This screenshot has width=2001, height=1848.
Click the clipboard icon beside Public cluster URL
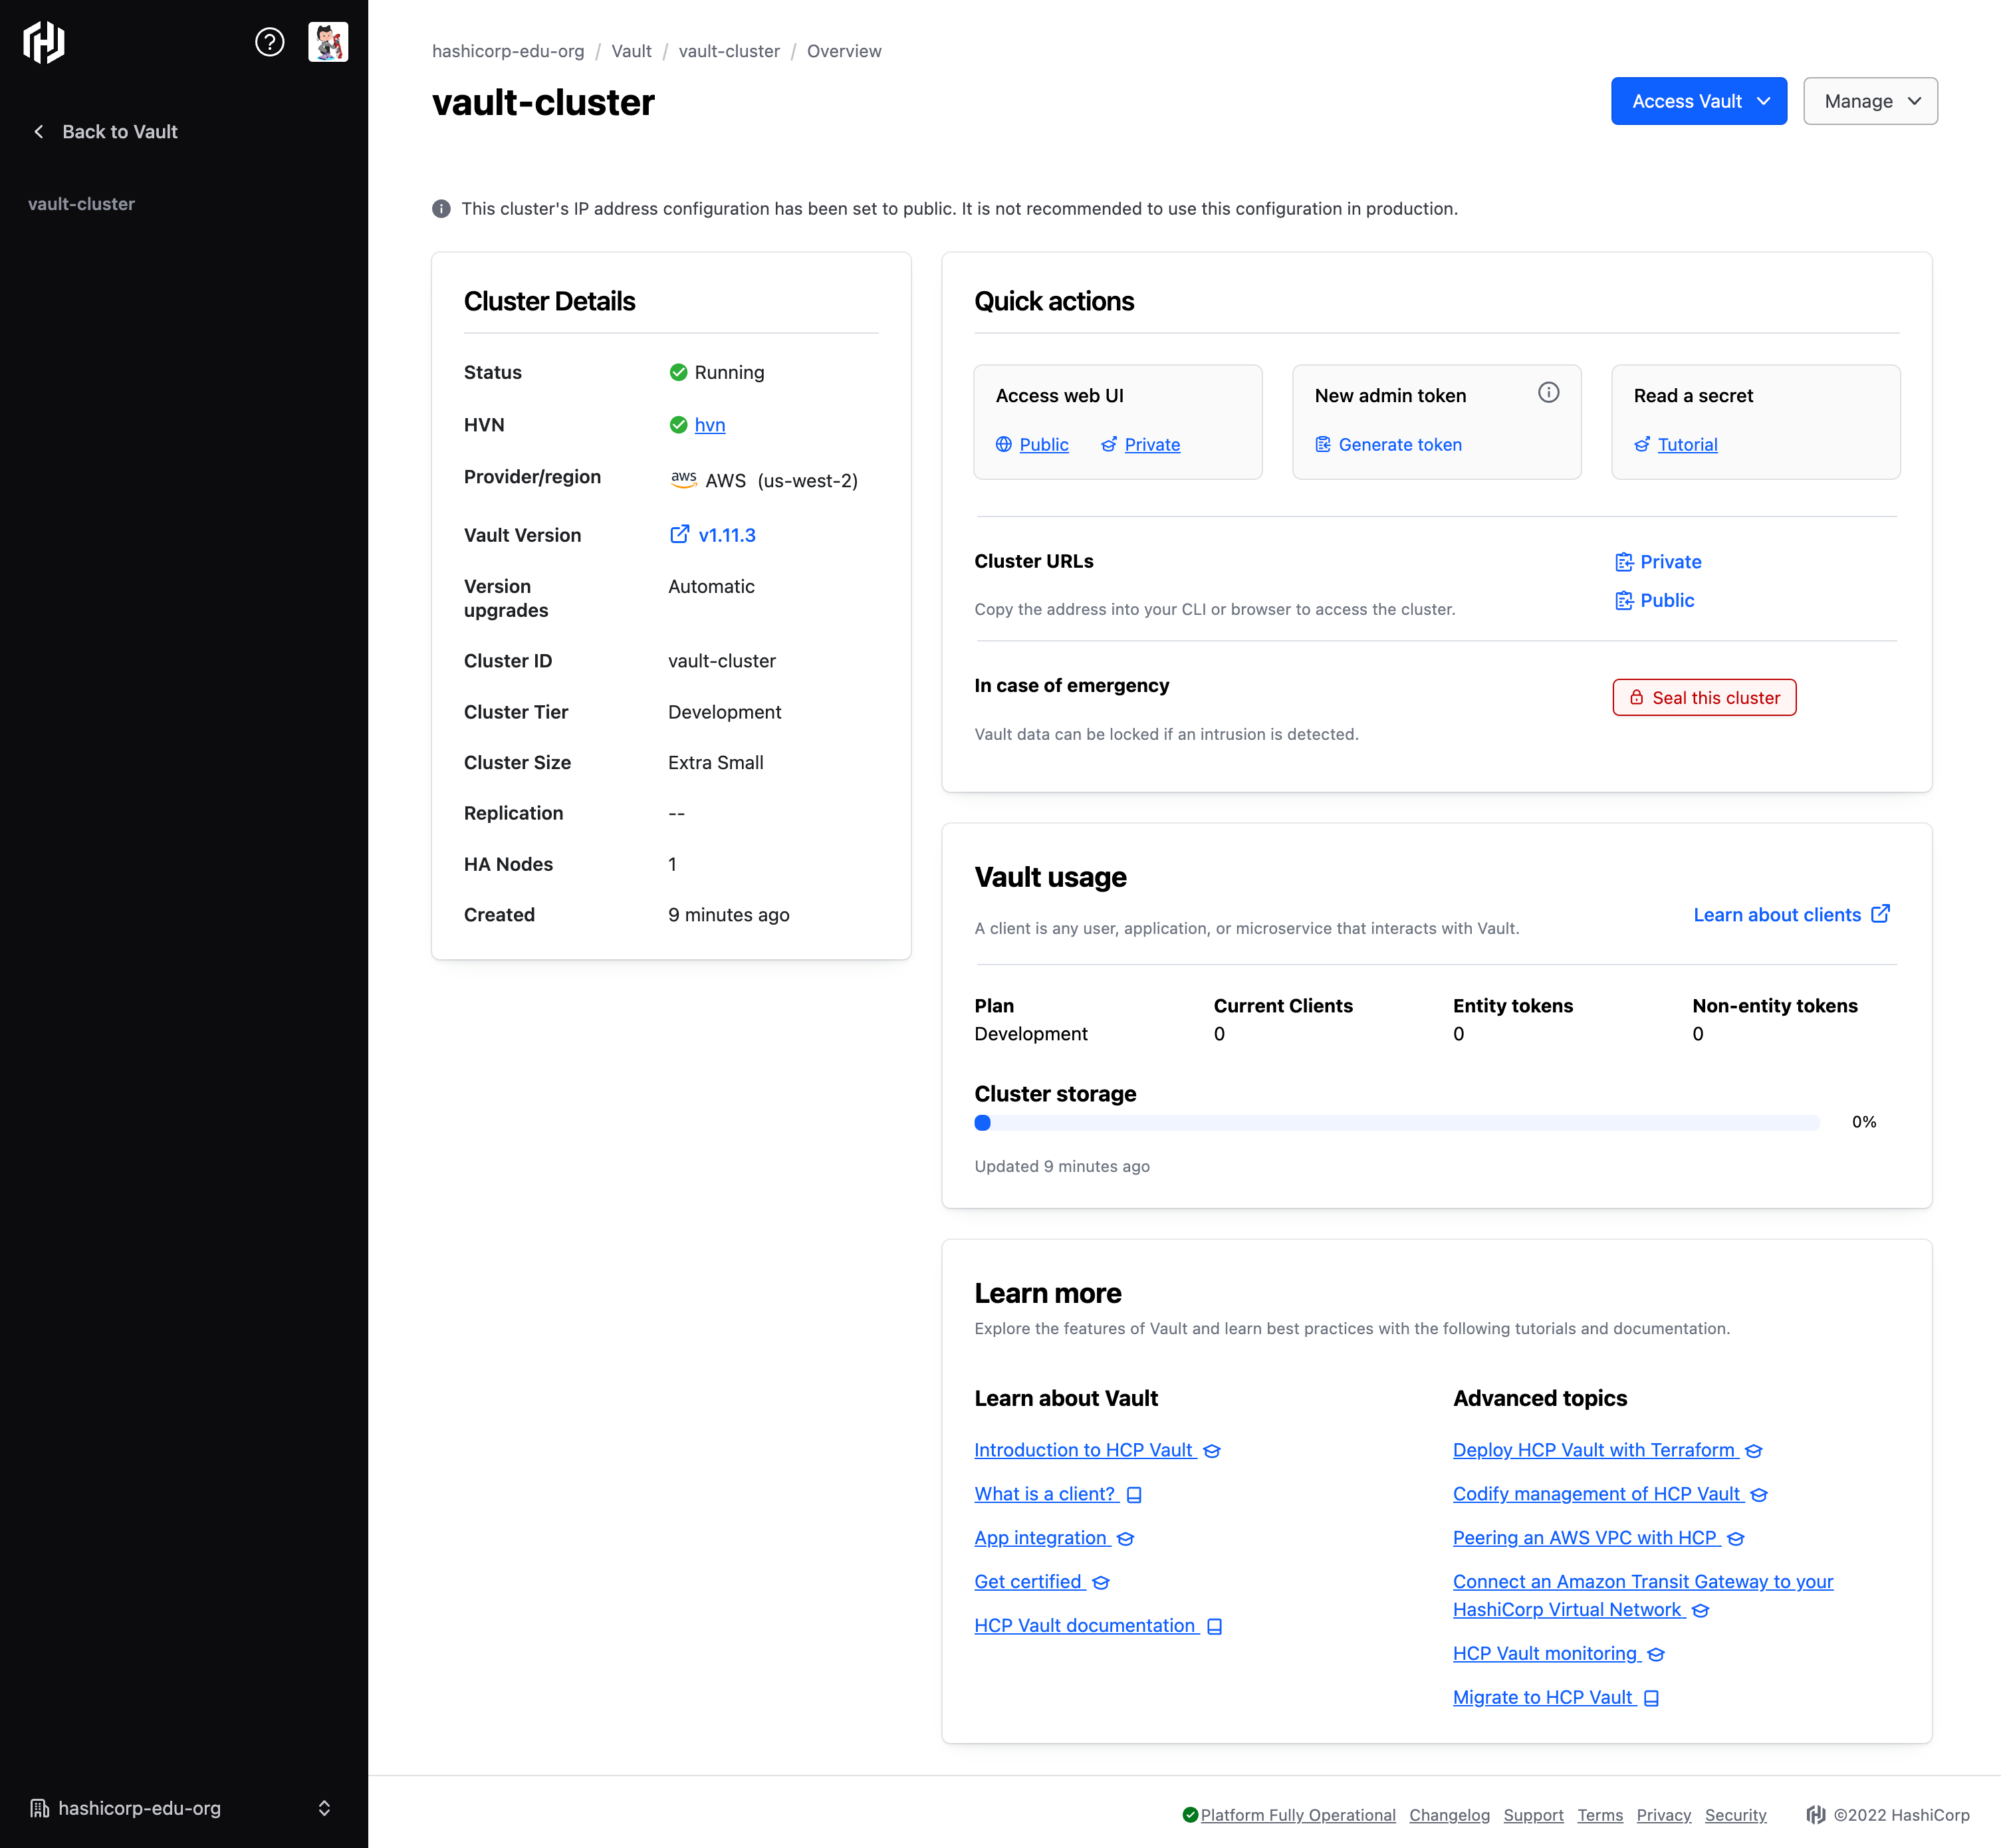pyautogui.click(x=1624, y=601)
